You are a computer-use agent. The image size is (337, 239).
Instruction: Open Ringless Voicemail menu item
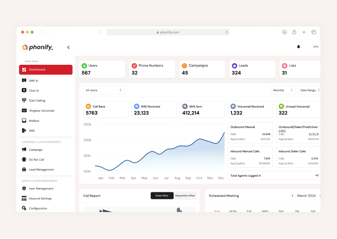pyautogui.click(x=41, y=111)
